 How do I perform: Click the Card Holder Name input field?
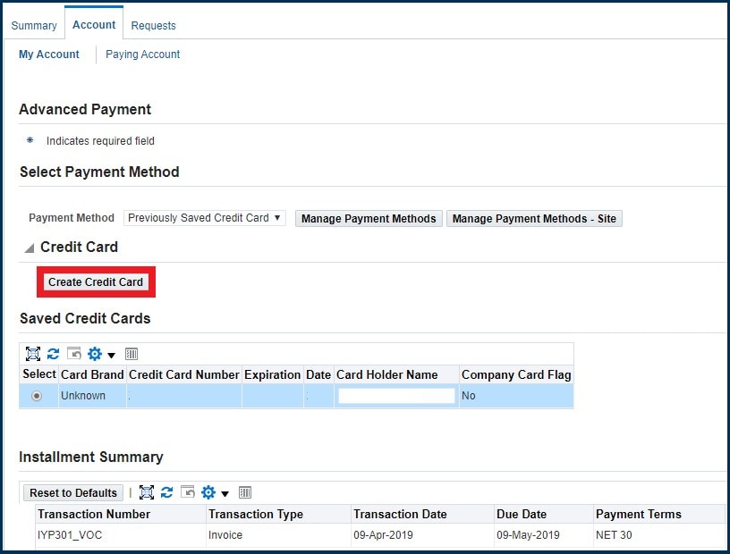(x=396, y=396)
